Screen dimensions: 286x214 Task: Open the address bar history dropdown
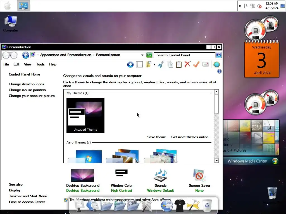[142, 55]
